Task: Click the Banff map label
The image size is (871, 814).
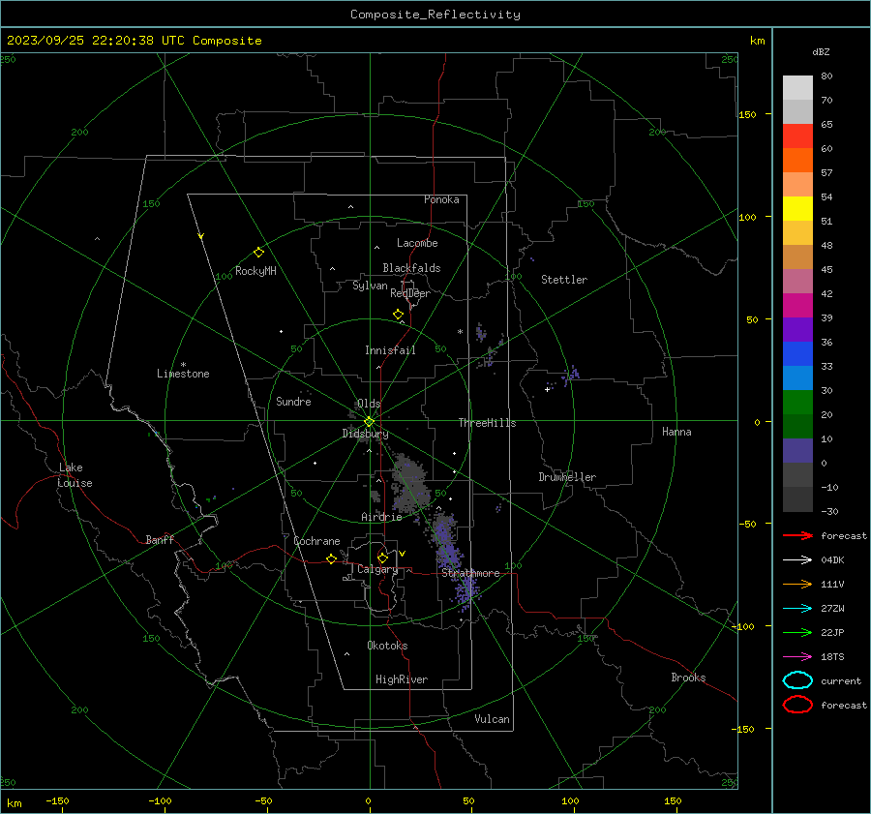Action: [160, 539]
